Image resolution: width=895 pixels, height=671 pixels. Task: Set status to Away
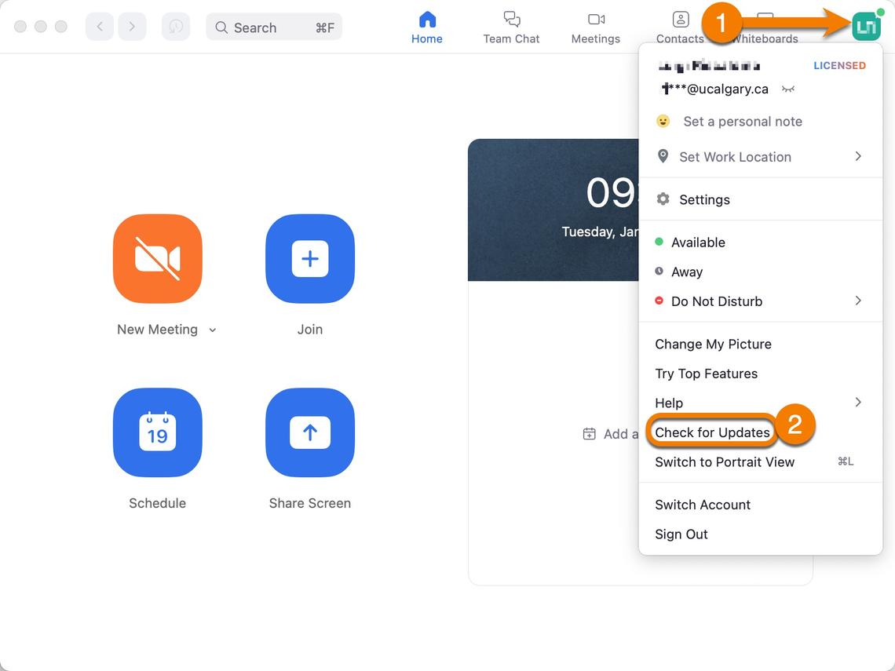760,272
